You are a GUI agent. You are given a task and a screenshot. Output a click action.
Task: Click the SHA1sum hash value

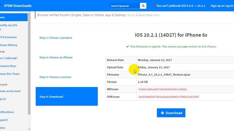[x=169, y=97]
